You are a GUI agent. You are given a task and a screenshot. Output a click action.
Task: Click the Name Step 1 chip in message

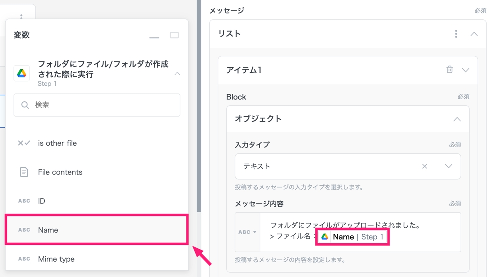352,237
